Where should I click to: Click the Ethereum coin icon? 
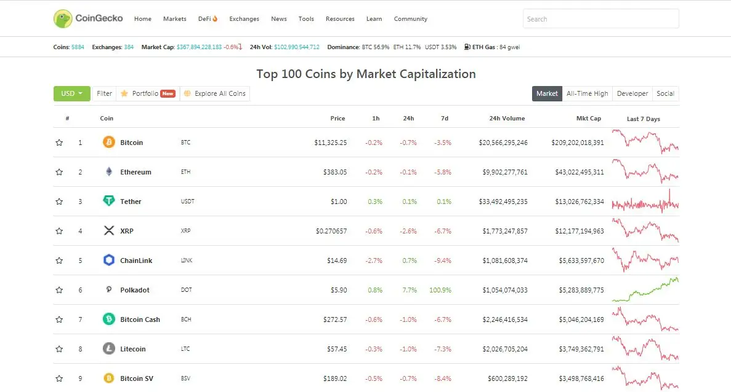[109, 172]
